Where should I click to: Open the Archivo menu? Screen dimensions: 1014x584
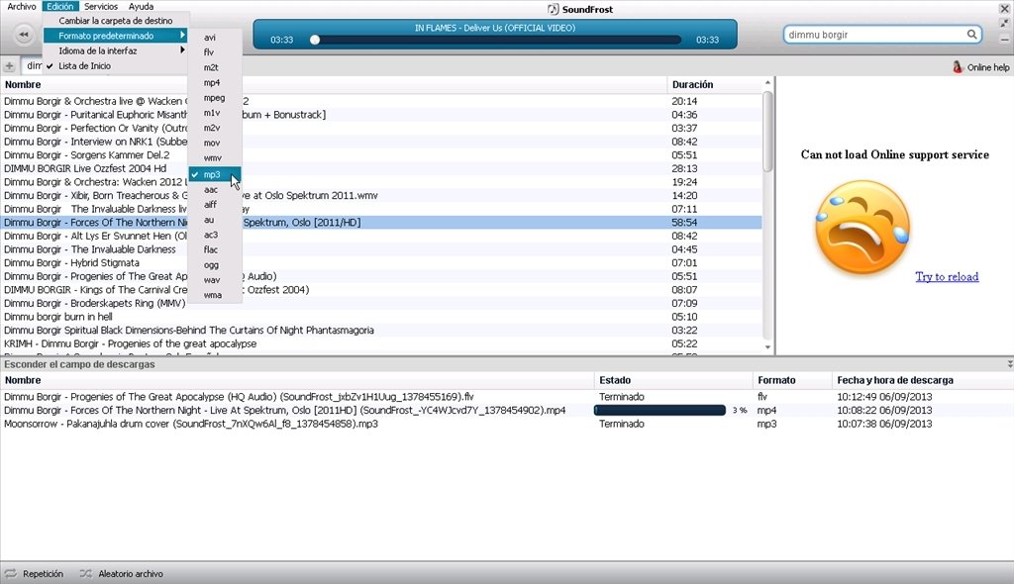click(22, 7)
